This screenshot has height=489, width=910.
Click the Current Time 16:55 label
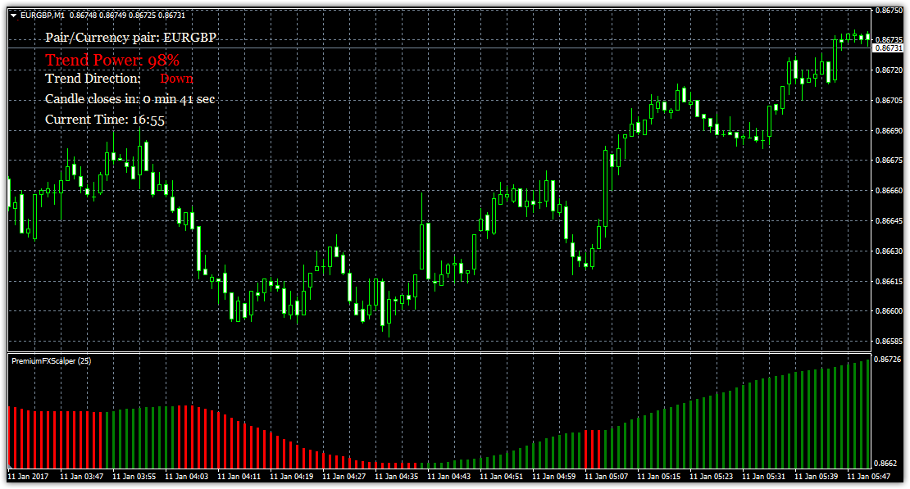(105, 120)
